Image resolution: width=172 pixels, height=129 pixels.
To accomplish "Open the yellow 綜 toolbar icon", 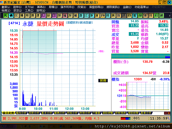I will [49, 15].
